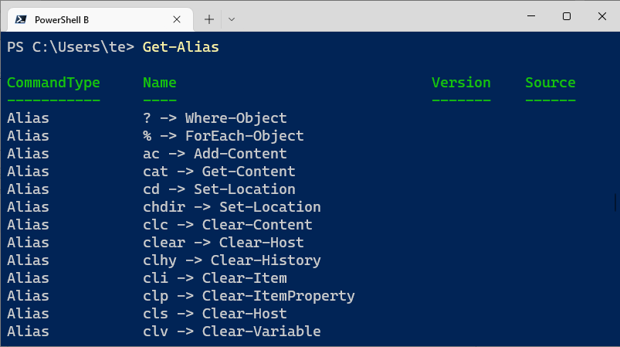Expand the new tab profile dropdown

click(232, 18)
